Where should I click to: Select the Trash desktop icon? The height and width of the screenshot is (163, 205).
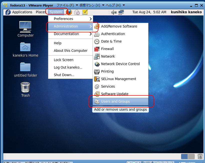click(25, 90)
